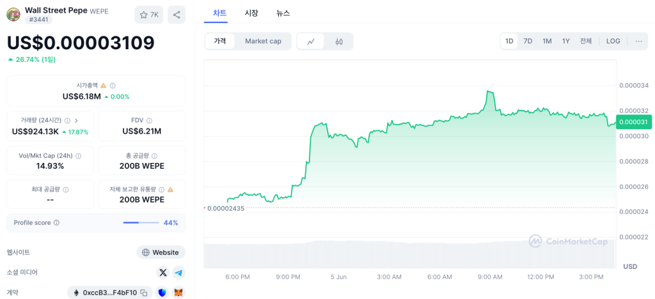Click the WEPE ticker symbol text

[99, 11]
